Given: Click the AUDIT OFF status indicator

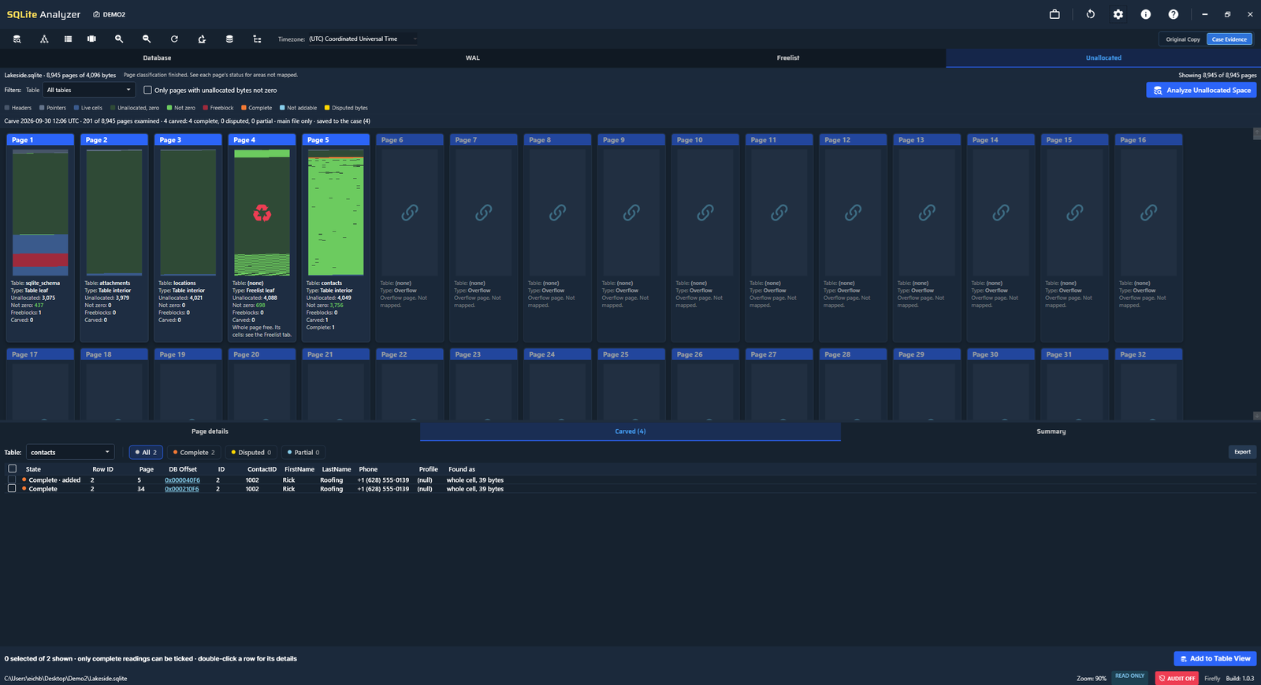Looking at the screenshot, I should [1176, 678].
